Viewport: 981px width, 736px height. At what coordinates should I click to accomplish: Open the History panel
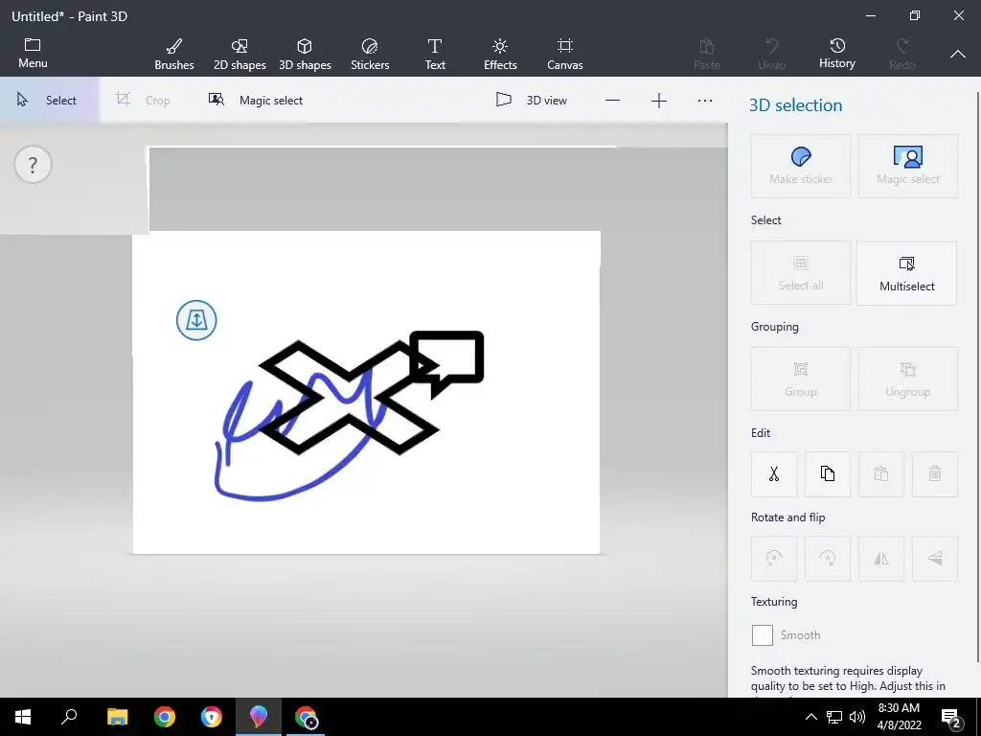(x=837, y=54)
